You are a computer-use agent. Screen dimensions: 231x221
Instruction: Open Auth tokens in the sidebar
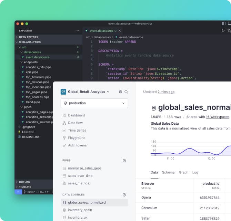(x=74, y=145)
